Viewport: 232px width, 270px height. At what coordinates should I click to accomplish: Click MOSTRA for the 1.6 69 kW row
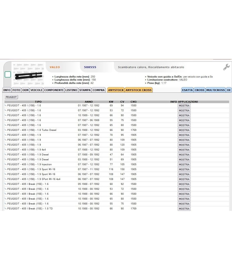pos(184,105)
